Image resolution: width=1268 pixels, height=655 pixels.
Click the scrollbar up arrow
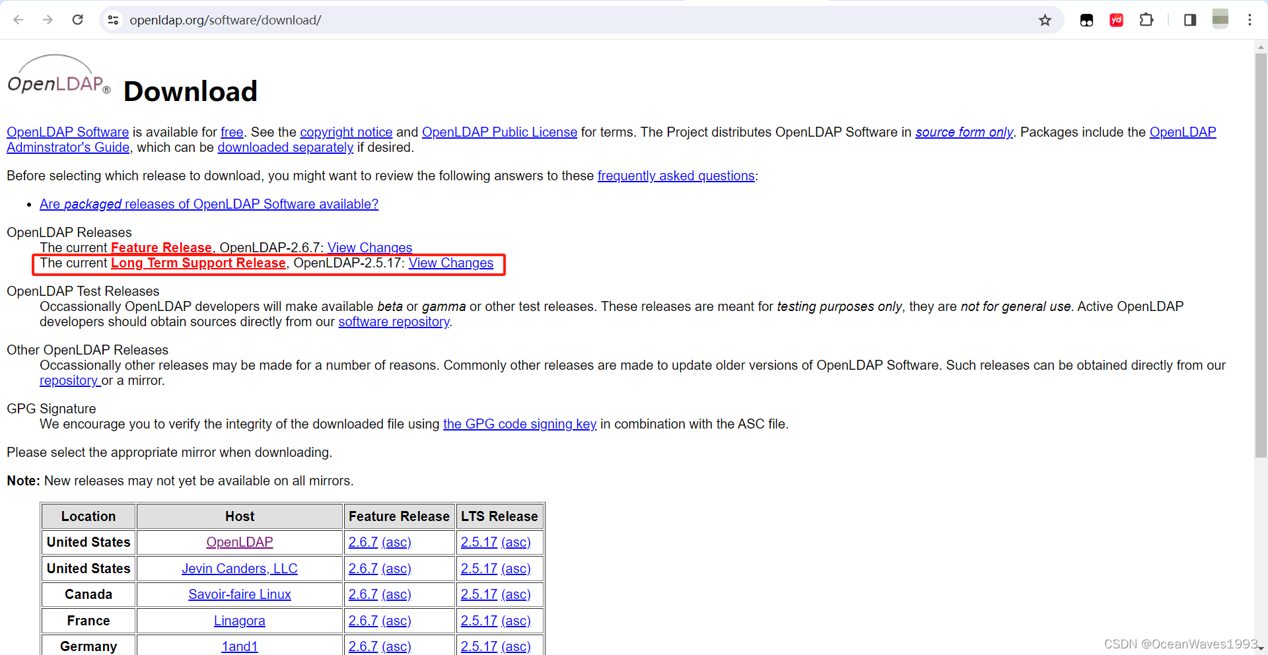pyautogui.click(x=1261, y=47)
